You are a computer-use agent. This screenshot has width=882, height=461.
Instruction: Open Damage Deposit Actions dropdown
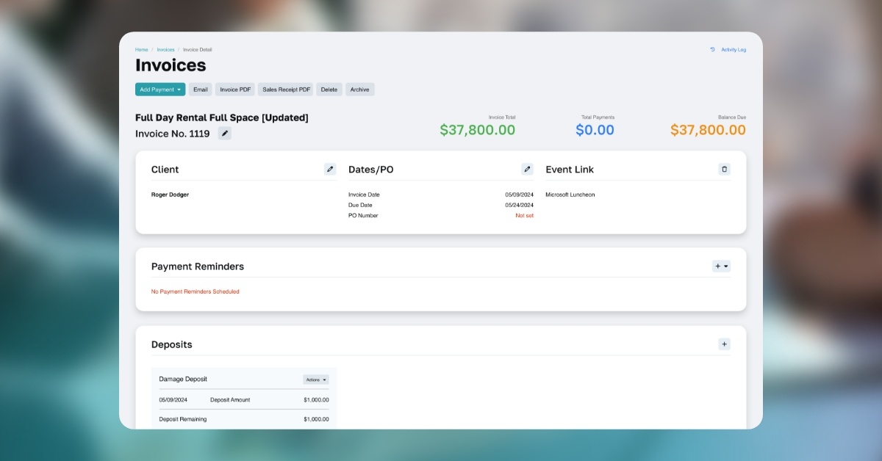(316, 380)
